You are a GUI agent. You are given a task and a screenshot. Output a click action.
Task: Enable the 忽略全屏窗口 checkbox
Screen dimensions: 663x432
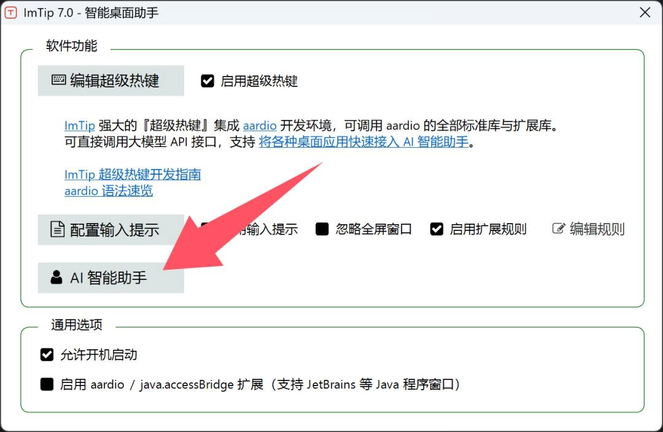(322, 229)
